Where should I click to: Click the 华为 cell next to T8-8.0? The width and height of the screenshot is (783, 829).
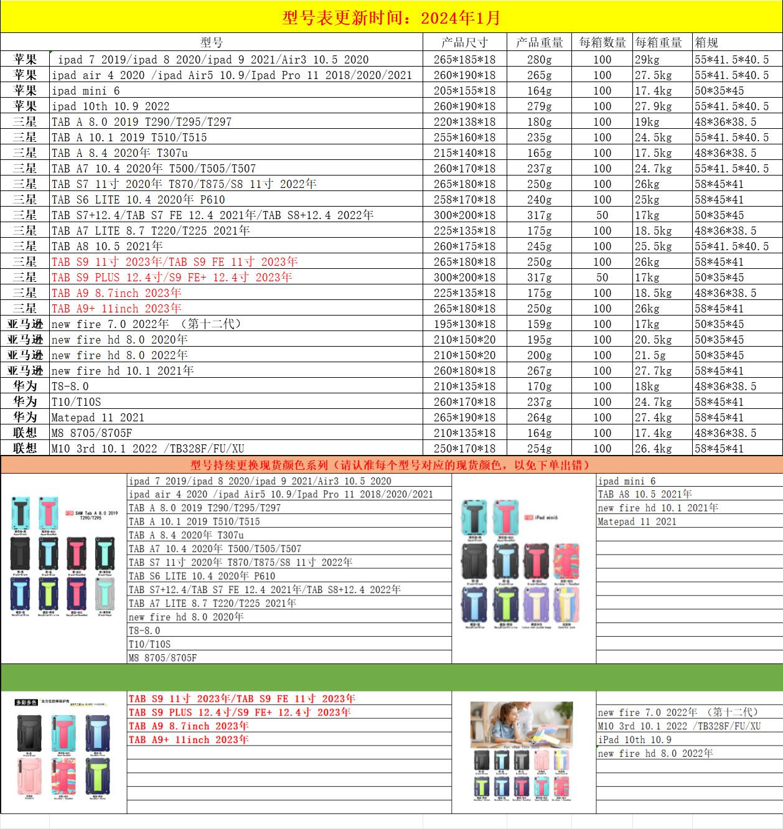point(25,386)
